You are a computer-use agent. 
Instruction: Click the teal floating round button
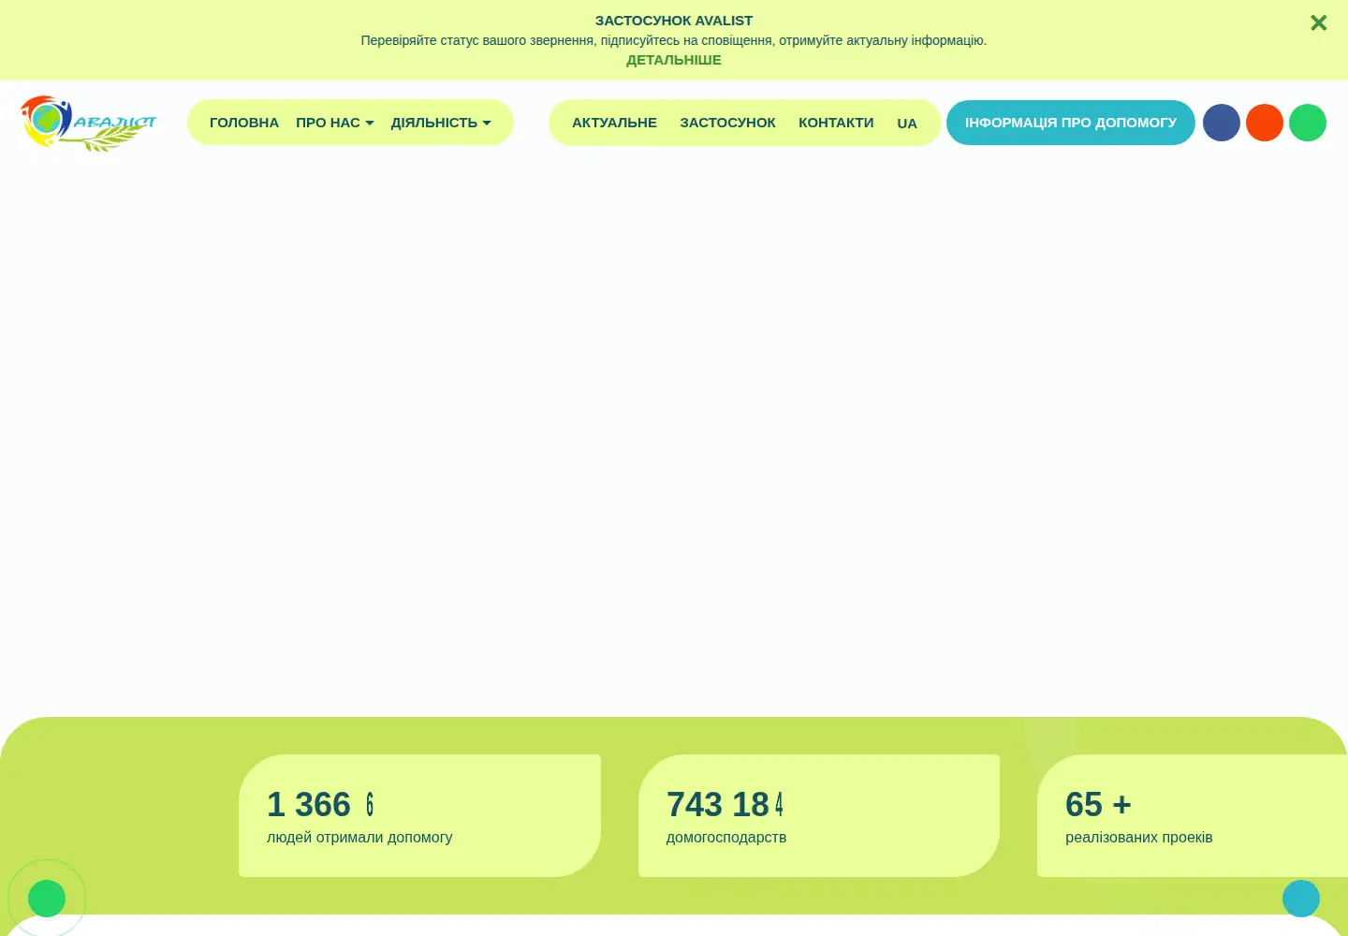1301,899
